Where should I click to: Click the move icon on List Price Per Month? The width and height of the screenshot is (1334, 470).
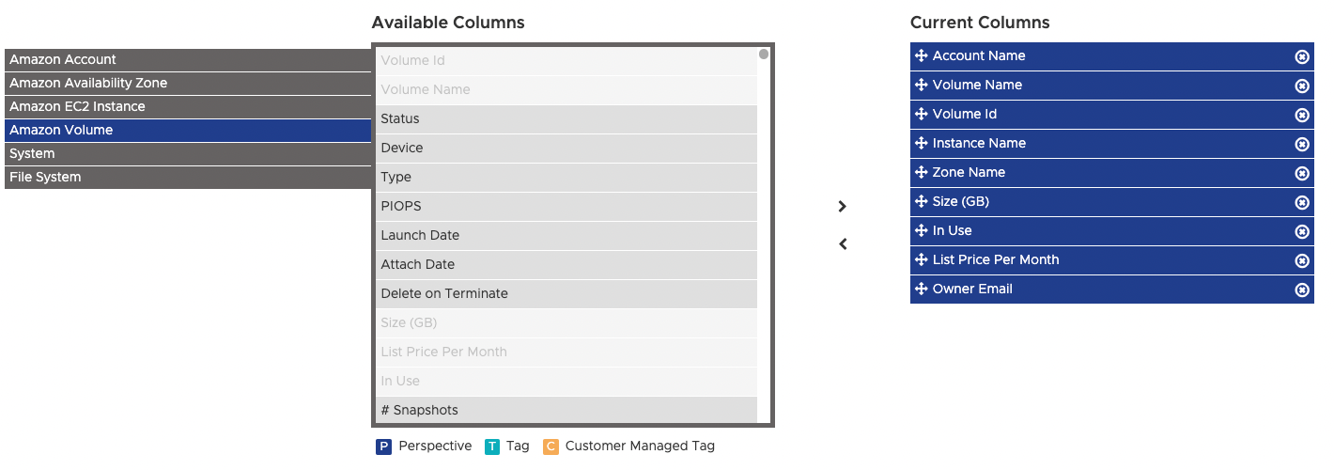click(x=921, y=260)
